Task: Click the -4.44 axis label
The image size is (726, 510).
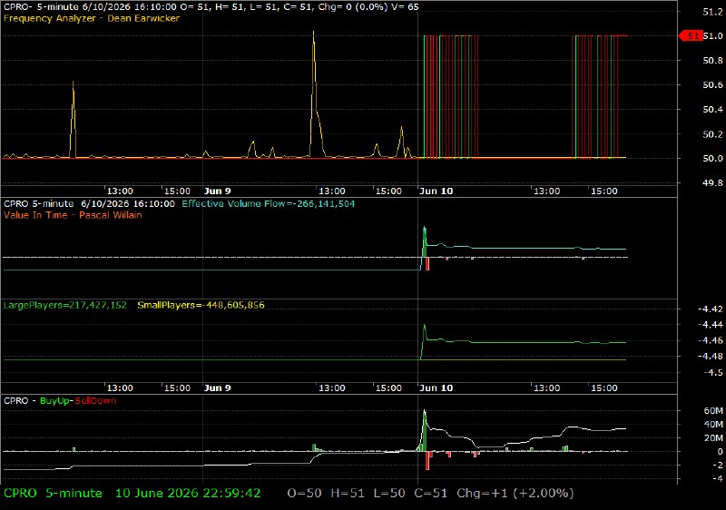Action: (x=710, y=325)
